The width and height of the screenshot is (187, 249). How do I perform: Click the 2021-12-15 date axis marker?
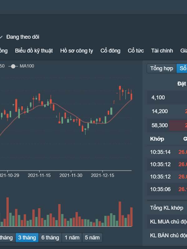[x=102, y=175]
